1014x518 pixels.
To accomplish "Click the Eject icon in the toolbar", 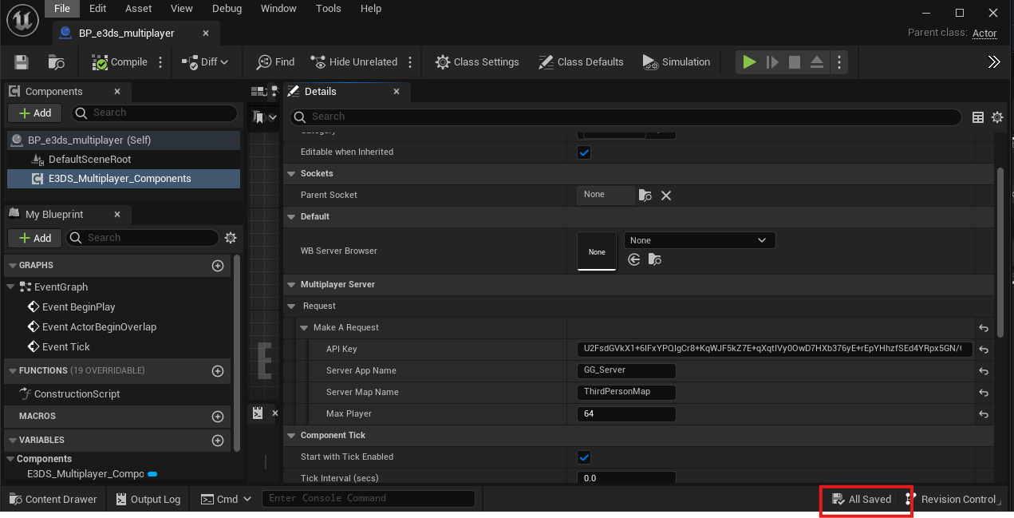I will pos(816,62).
